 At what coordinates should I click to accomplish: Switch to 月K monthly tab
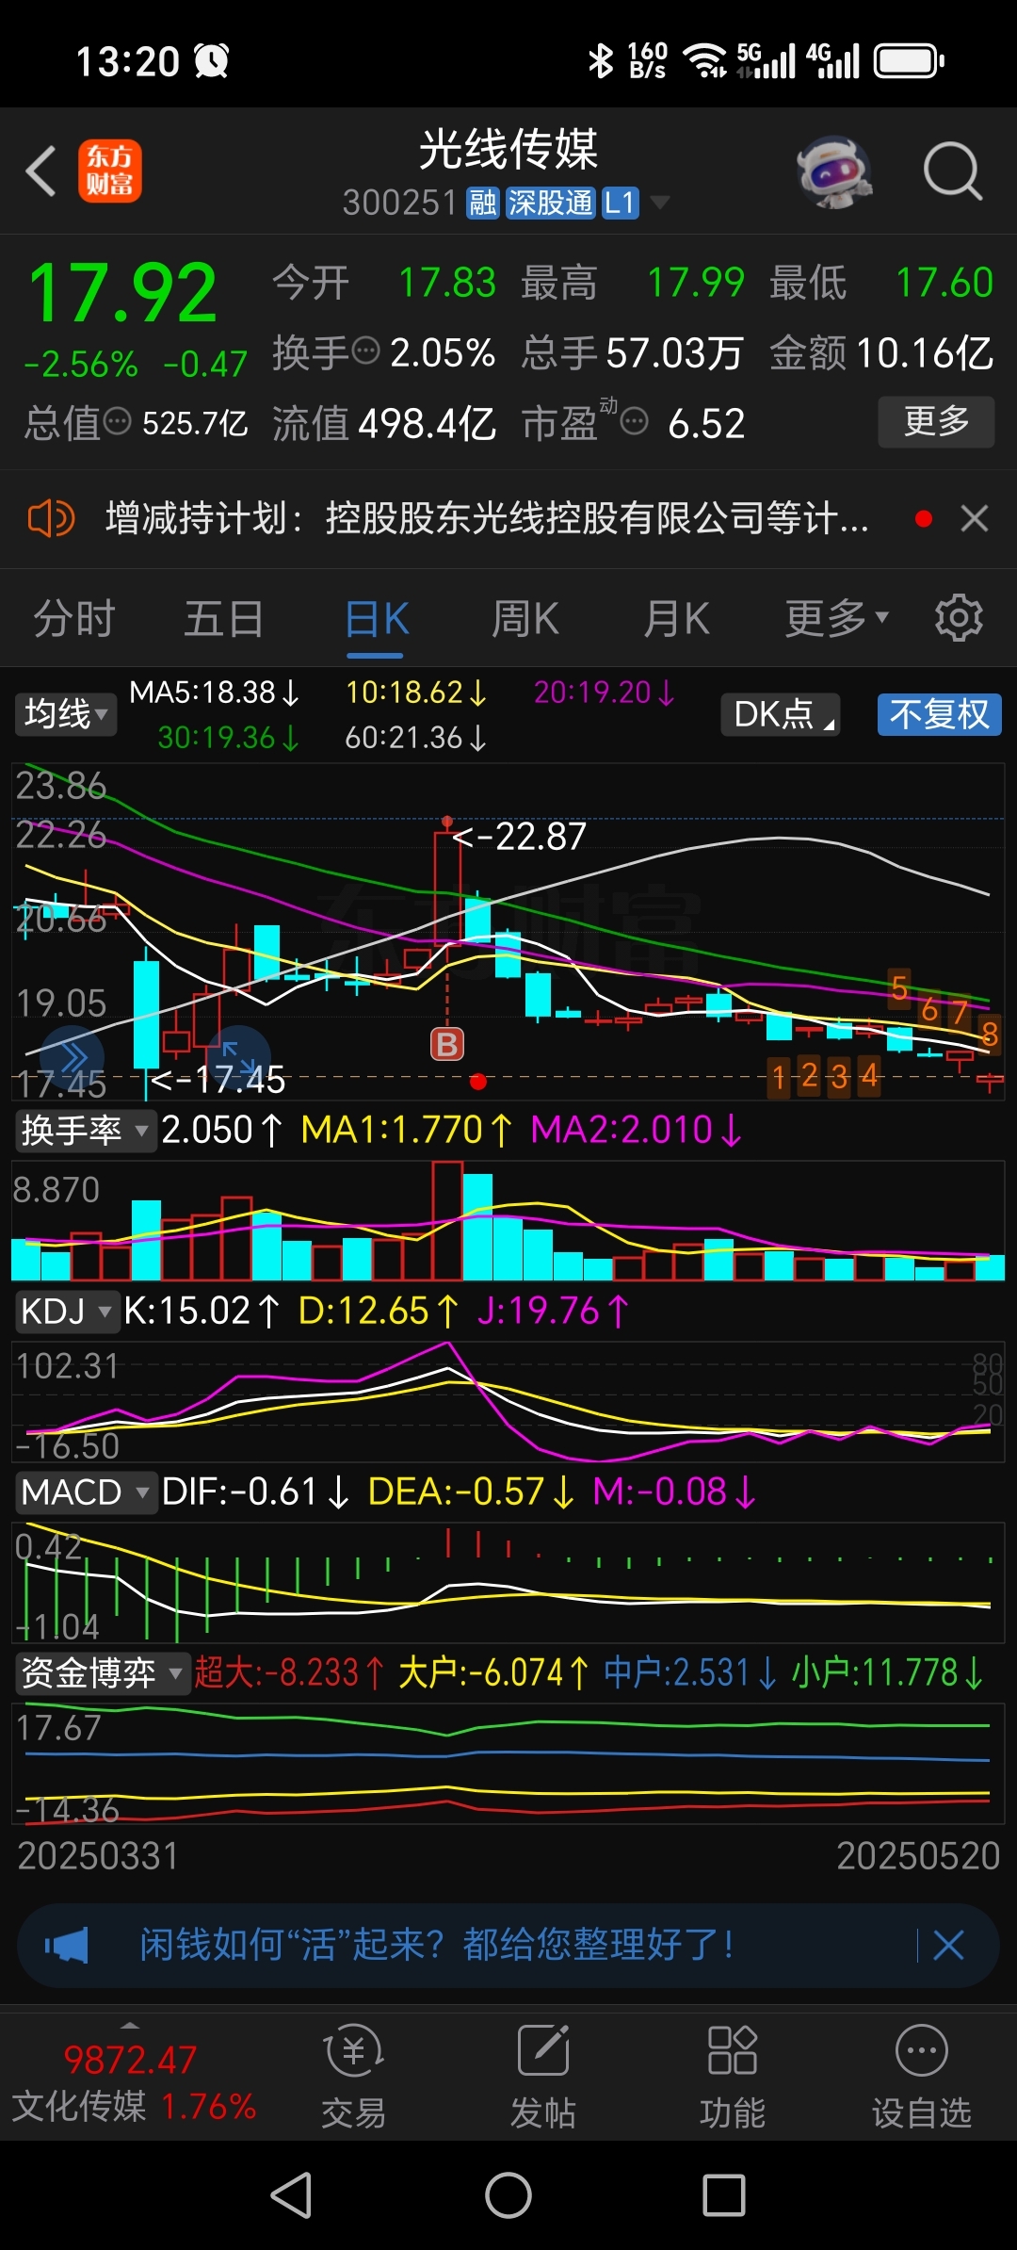[676, 619]
